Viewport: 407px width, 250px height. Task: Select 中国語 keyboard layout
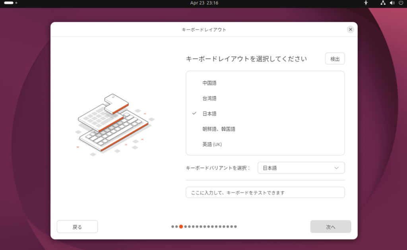click(x=209, y=83)
